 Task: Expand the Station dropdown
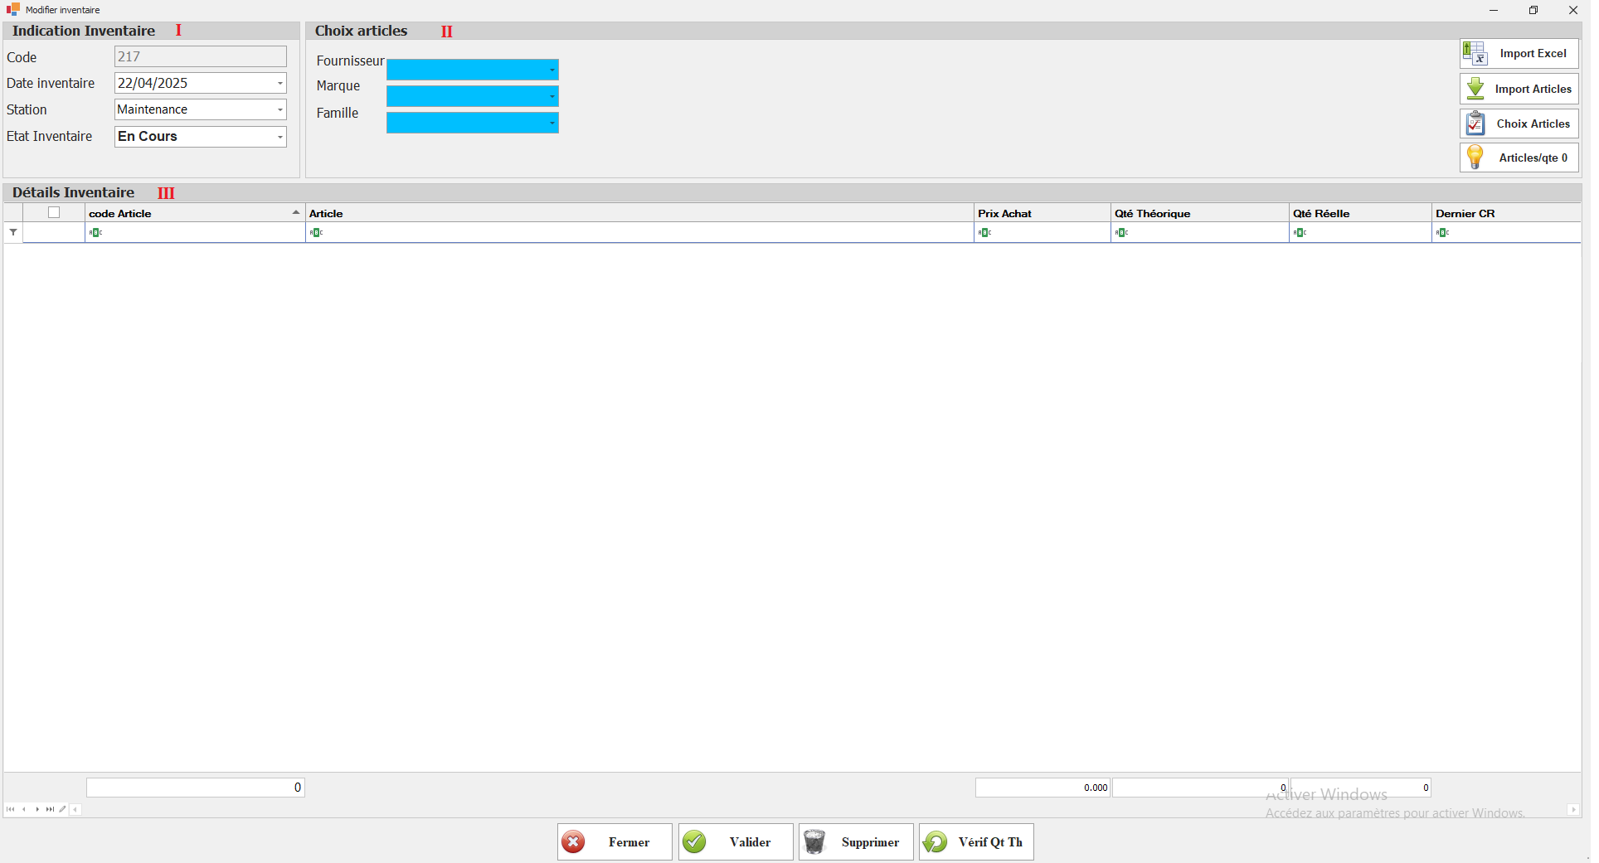[280, 110]
